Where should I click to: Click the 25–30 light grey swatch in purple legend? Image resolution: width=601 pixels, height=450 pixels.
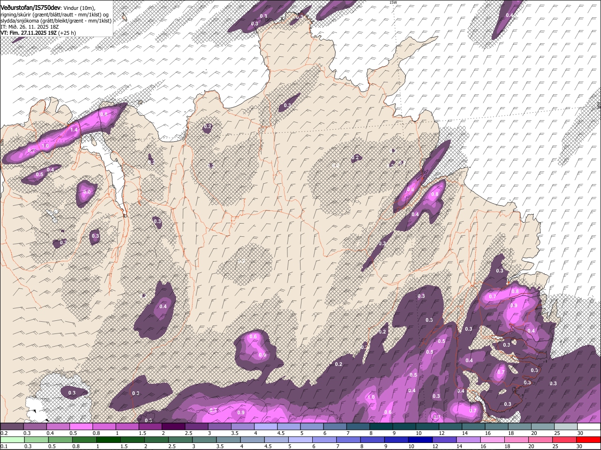(566, 427)
